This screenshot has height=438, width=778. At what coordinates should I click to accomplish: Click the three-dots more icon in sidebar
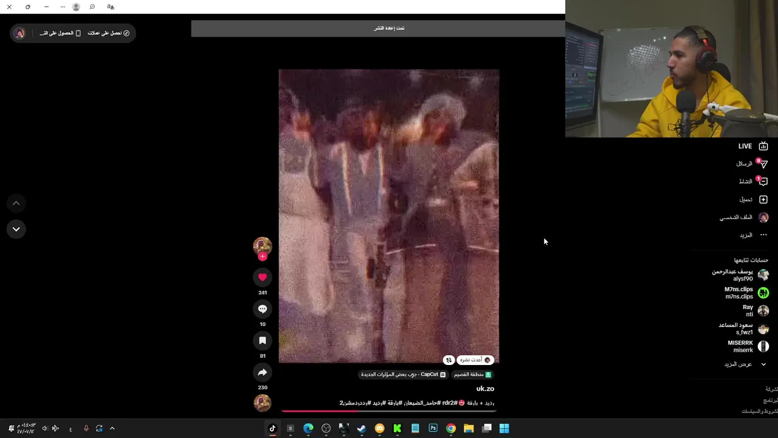tap(763, 235)
